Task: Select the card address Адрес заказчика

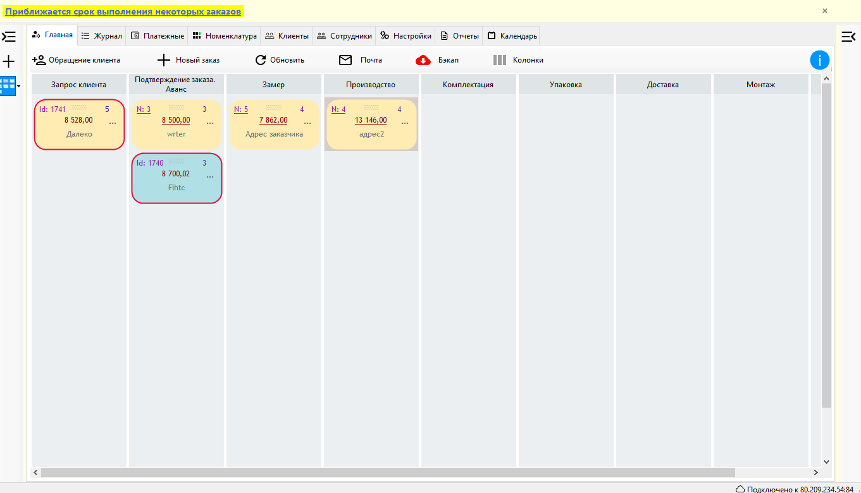Action: tap(274, 134)
